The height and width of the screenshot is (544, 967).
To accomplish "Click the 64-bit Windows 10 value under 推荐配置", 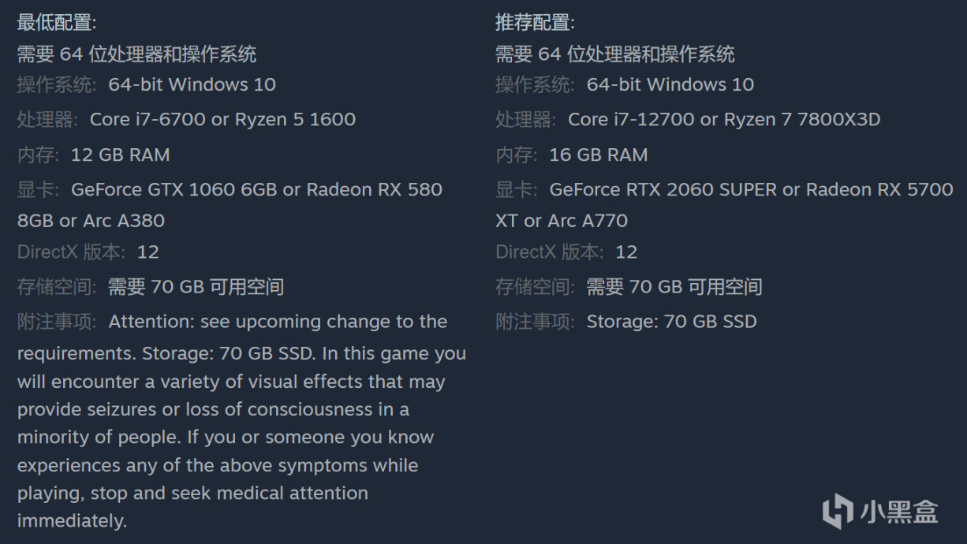I will click(x=670, y=84).
